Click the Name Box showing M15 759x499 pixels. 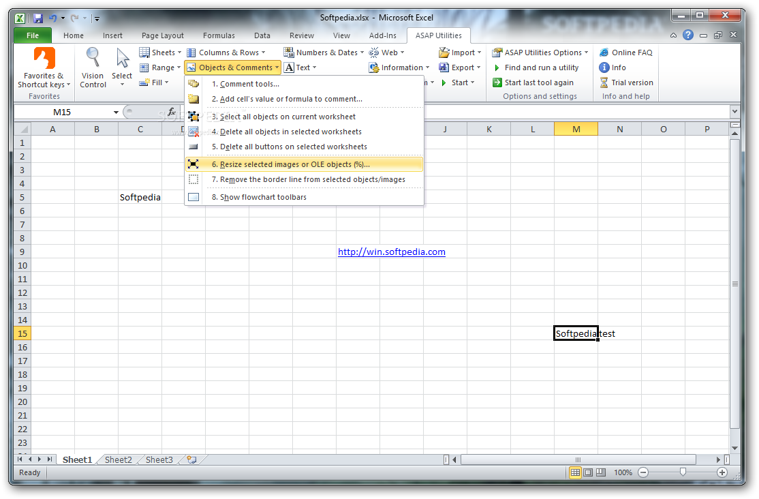click(x=63, y=112)
